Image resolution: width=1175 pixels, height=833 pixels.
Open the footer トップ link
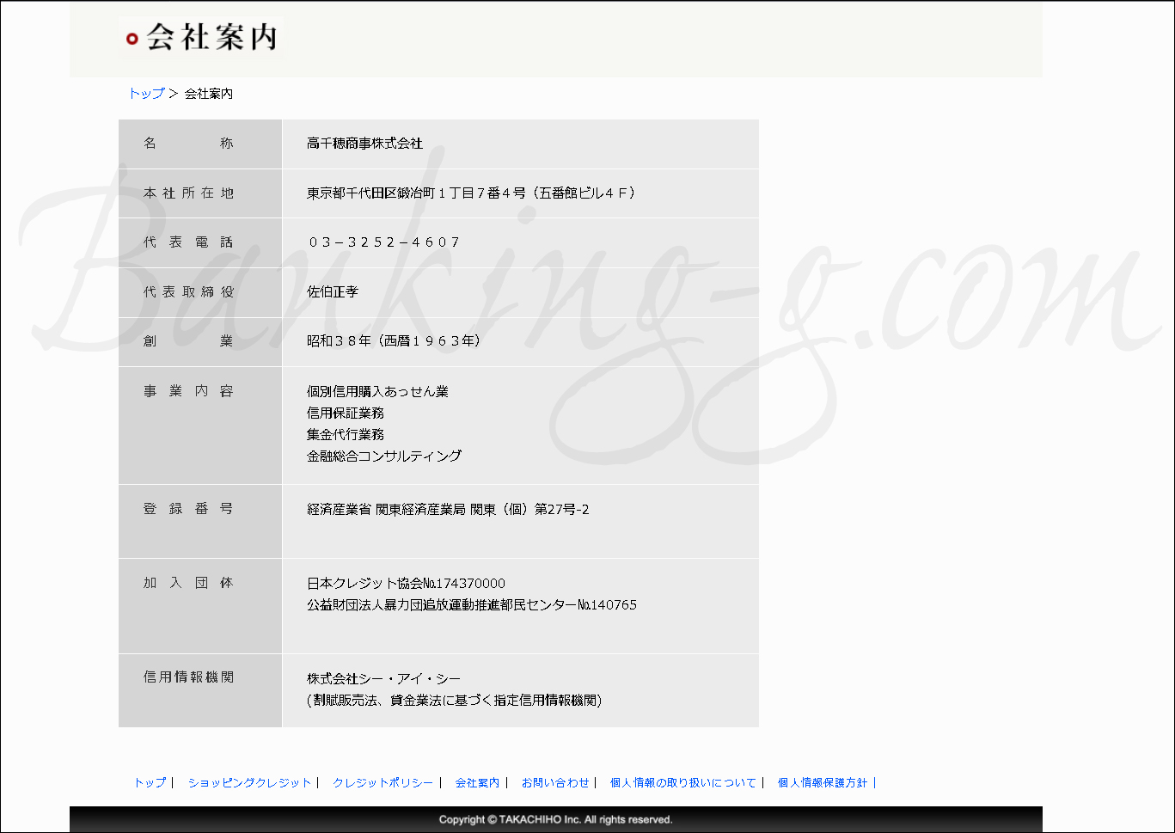[x=150, y=782]
